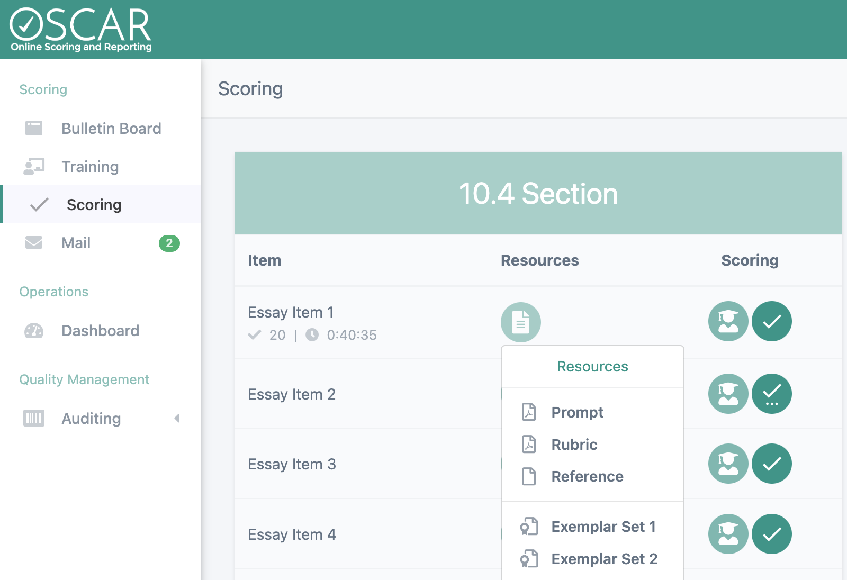Expand the Auditing submenu arrow
The image size is (847, 580).
tap(177, 419)
